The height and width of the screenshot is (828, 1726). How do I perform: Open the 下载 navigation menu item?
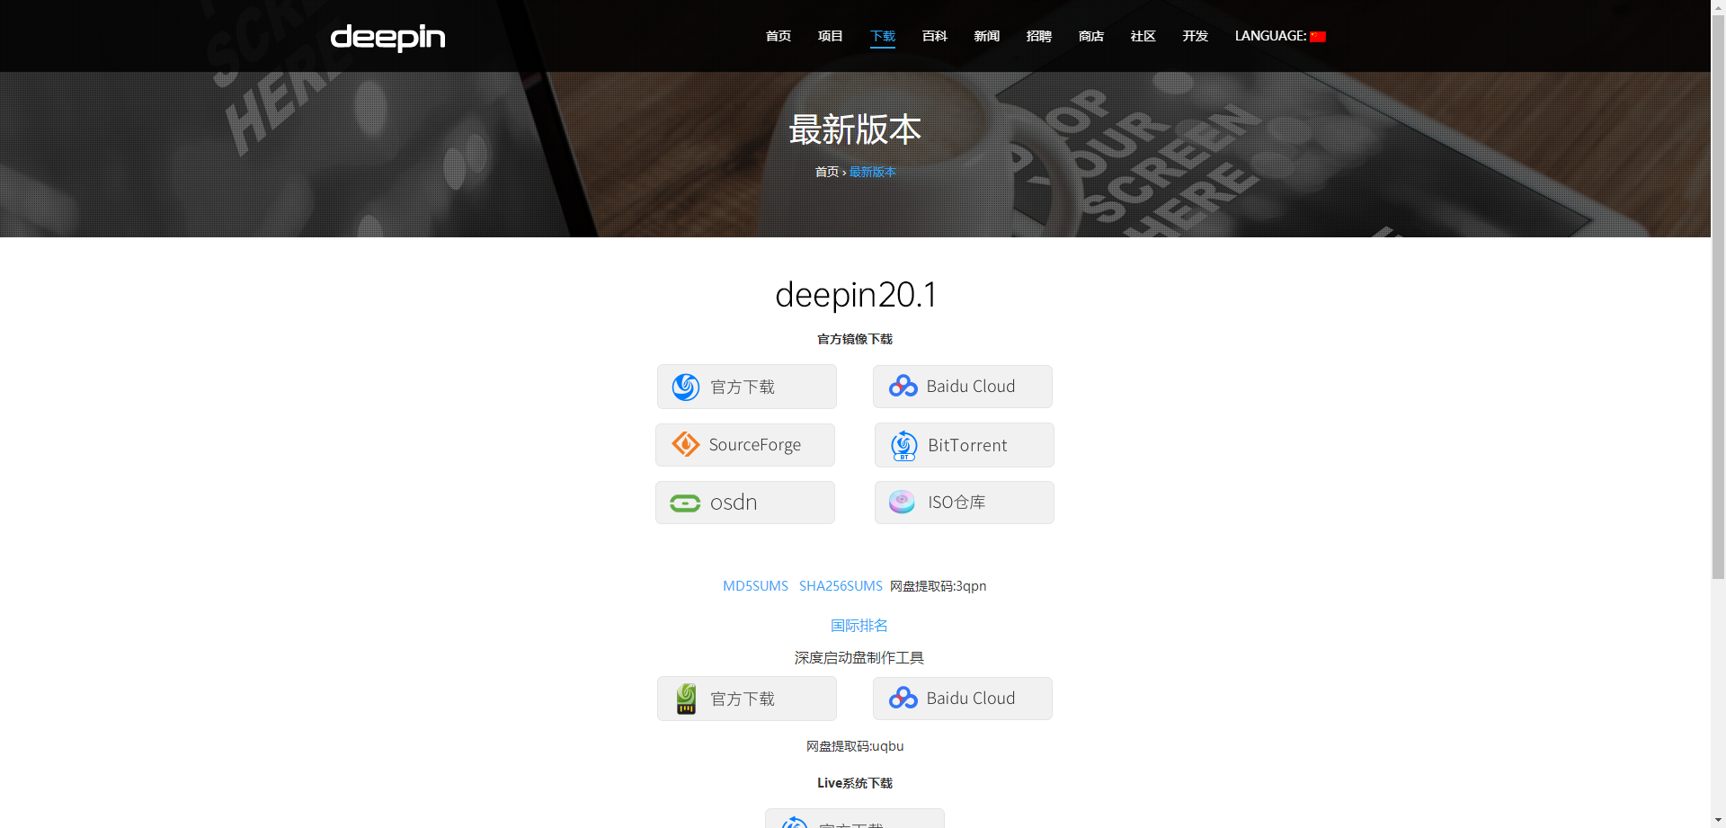click(883, 36)
